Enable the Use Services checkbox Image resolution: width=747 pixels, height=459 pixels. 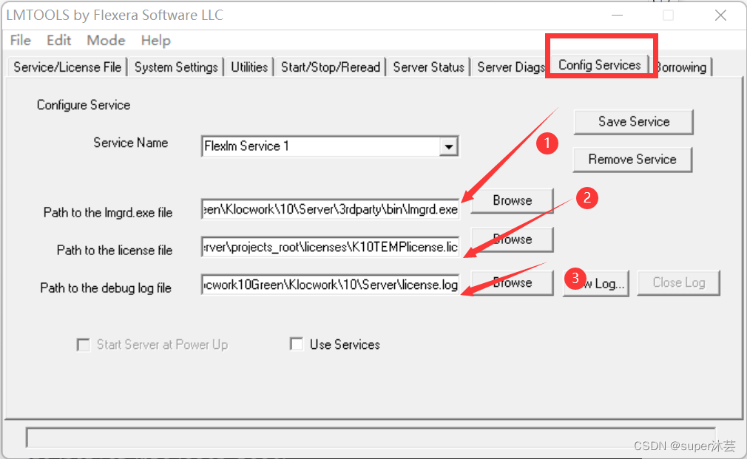click(296, 344)
